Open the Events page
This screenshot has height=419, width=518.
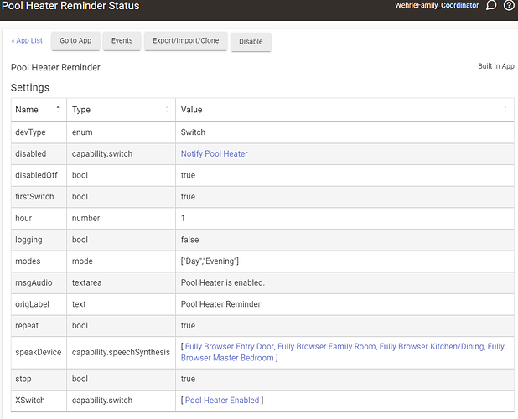(x=122, y=40)
